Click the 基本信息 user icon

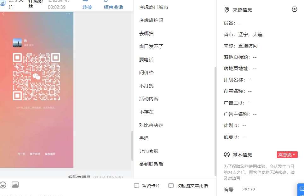click(227, 155)
